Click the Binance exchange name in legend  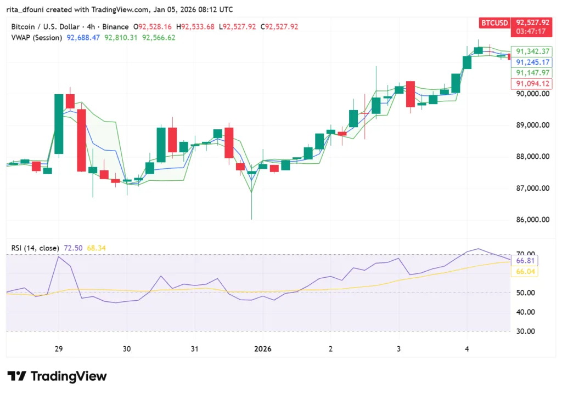[x=115, y=26]
